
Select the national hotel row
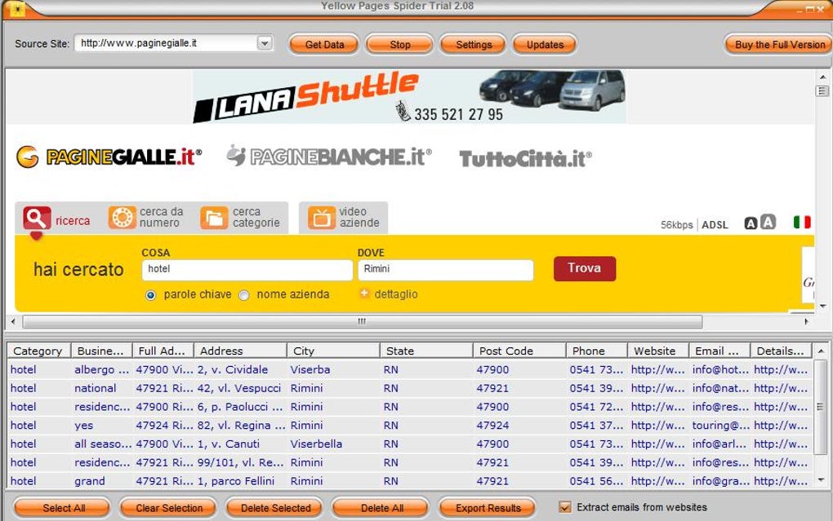click(410, 388)
